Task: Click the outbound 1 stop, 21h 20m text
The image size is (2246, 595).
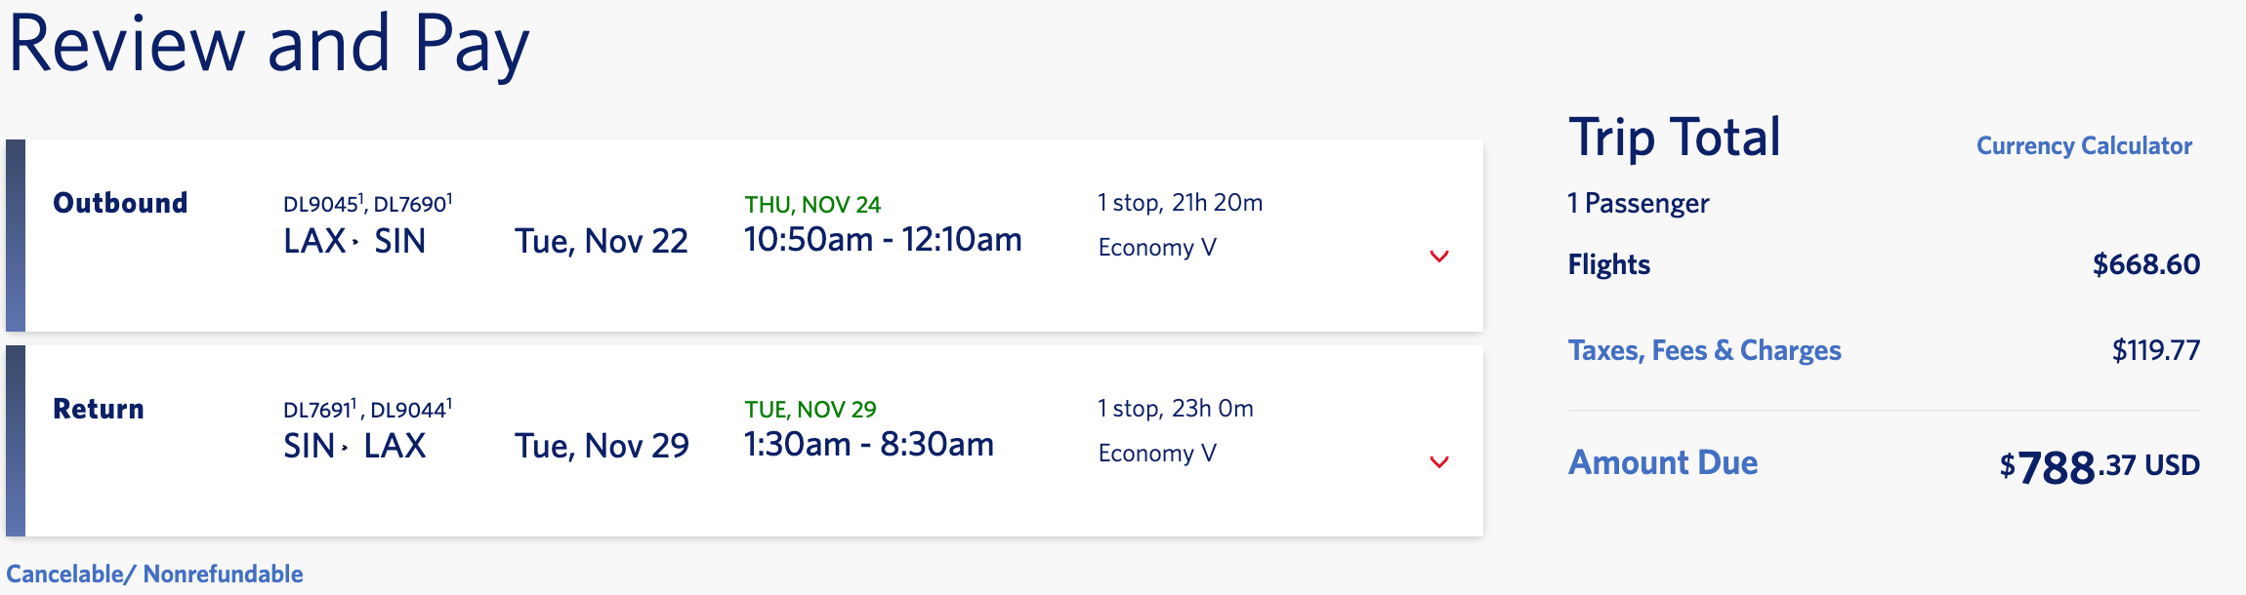Action: point(1180,203)
